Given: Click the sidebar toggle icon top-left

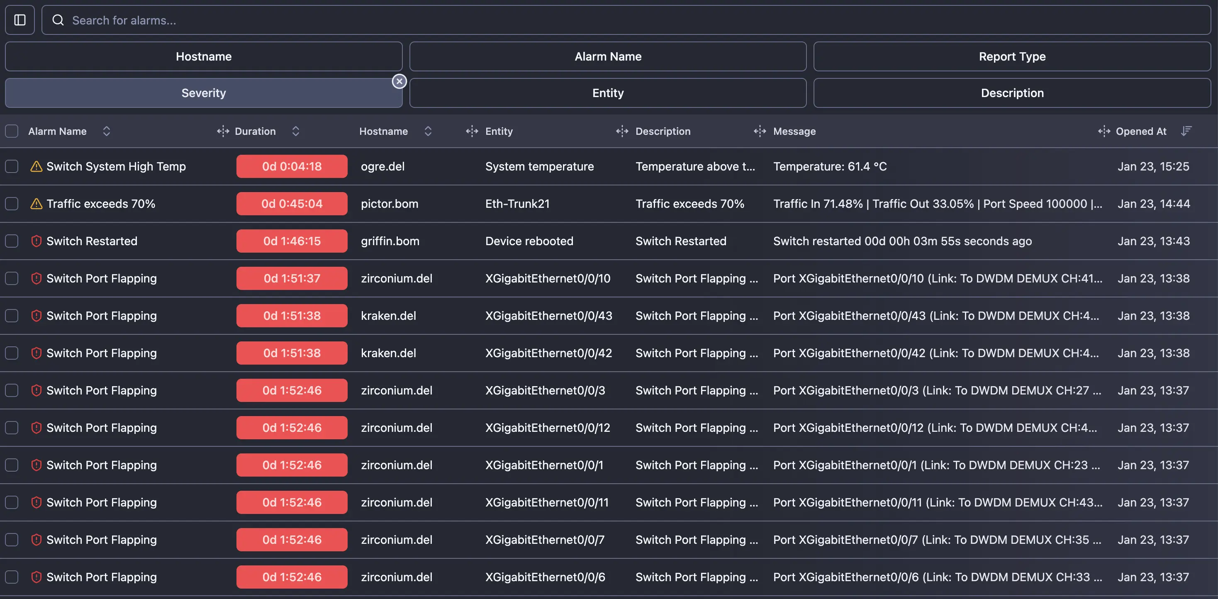Looking at the screenshot, I should pos(19,20).
